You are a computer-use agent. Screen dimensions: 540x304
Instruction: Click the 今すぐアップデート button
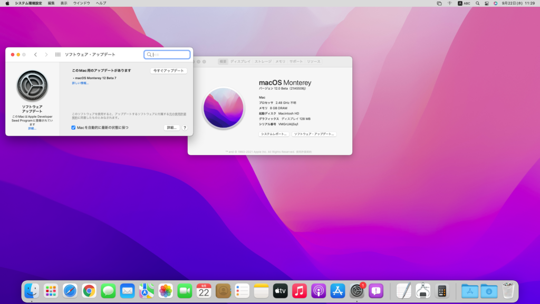[168, 71]
